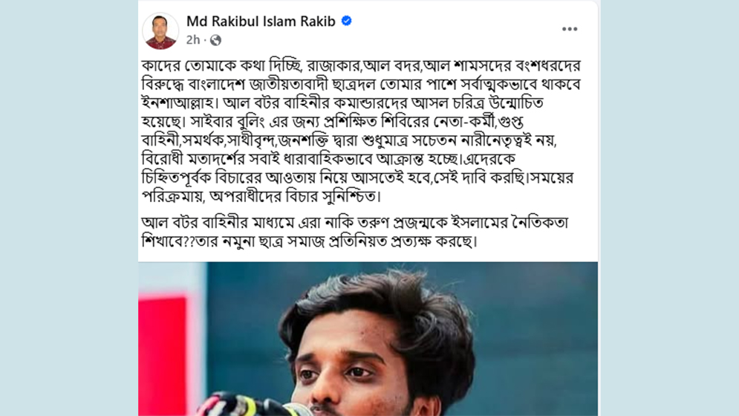Click the post line starting 'বাহিনী,সমর্থক,সাথীবৃন্দ'
Viewport: 739px width, 416px height.
pos(349,140)
